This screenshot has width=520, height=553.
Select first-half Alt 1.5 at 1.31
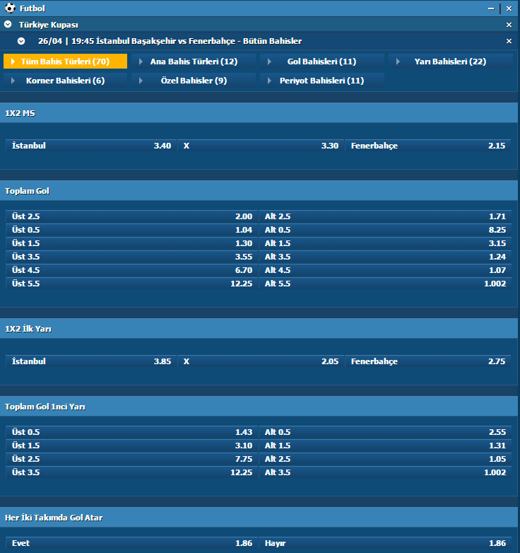pyautogui.click(x=385, y=446)
